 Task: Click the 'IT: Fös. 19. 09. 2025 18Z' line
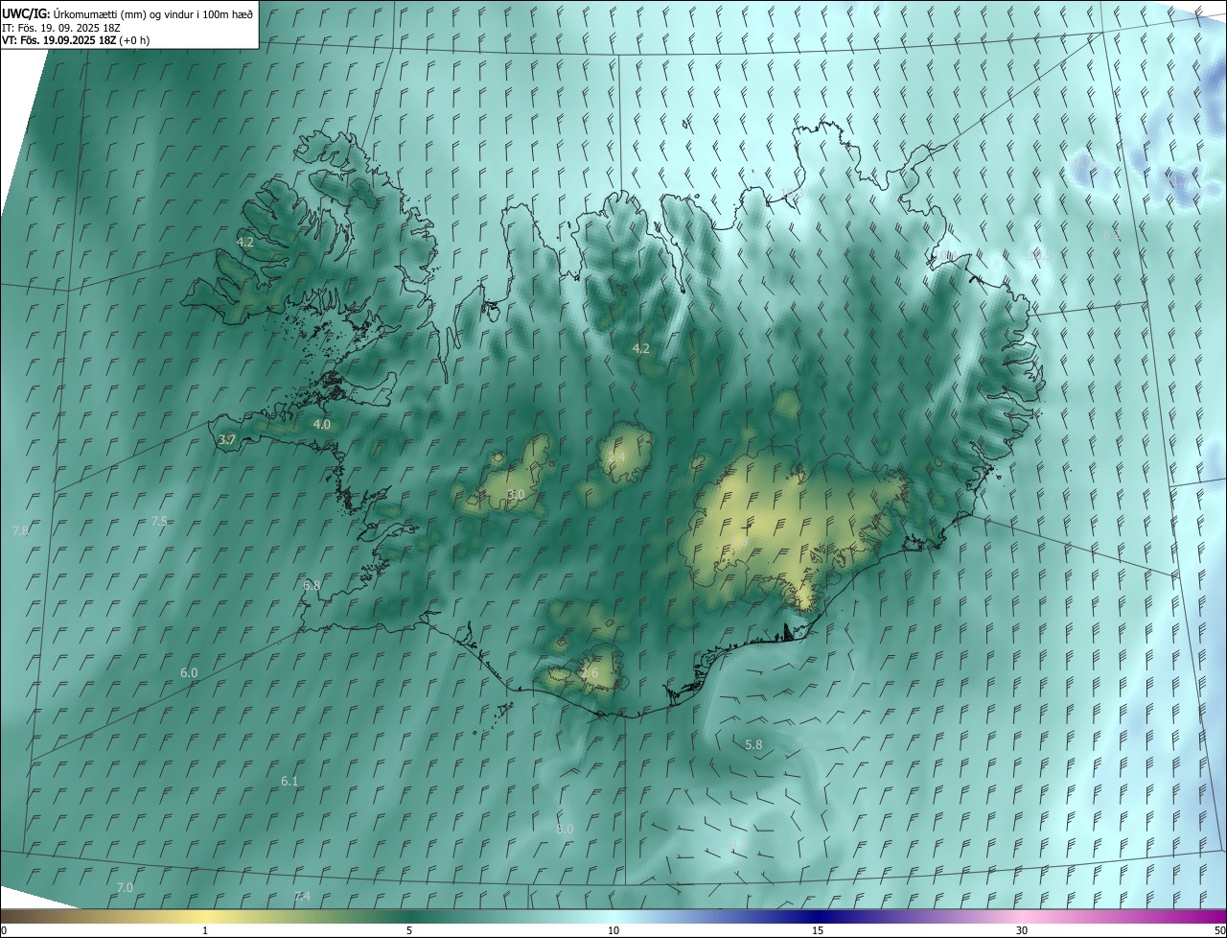(63, 27)
